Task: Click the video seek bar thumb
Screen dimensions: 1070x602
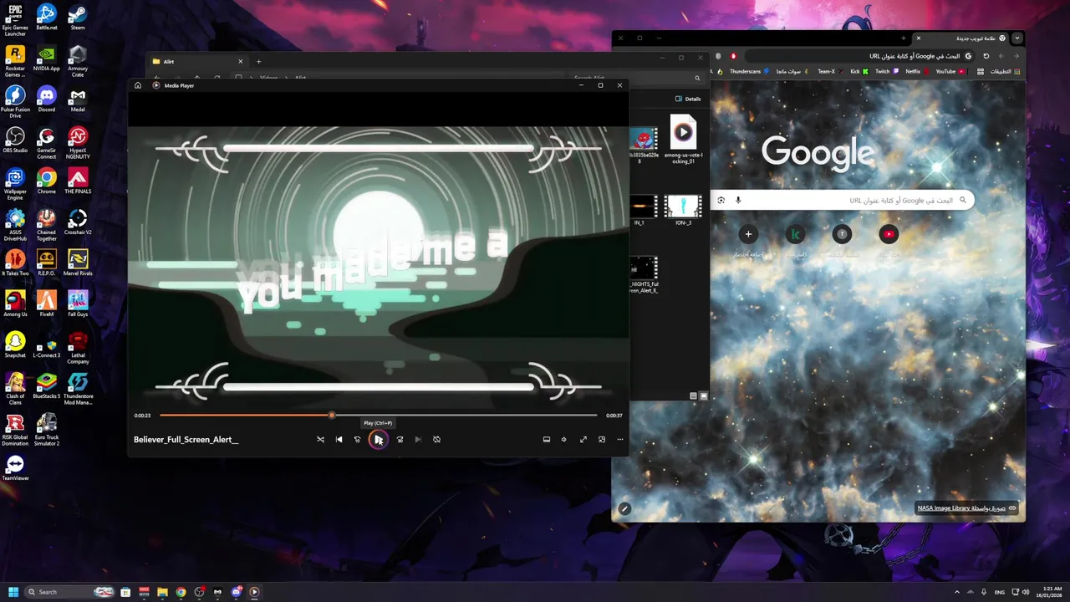Action: [x=331, y=415]
